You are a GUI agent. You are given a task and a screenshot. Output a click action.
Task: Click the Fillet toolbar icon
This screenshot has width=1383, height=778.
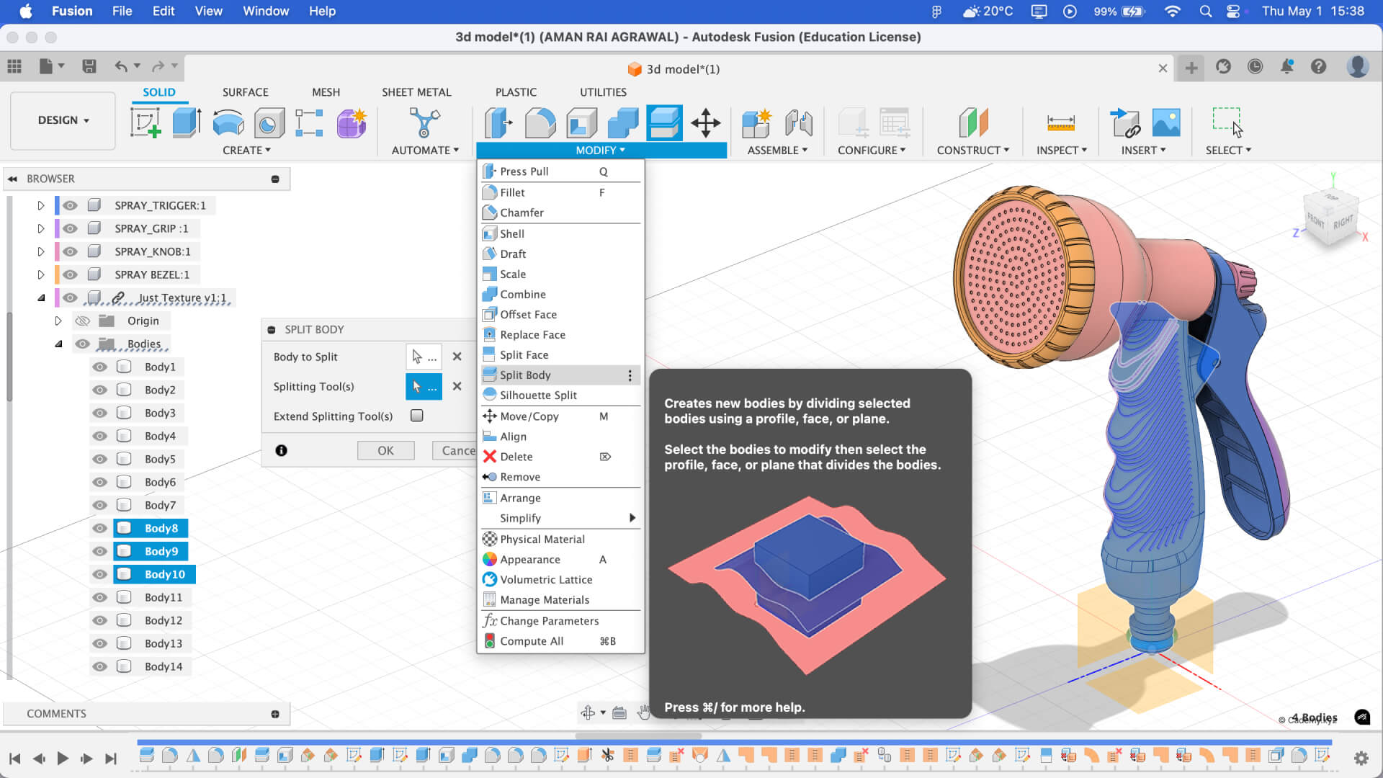(x=540, y=122)
